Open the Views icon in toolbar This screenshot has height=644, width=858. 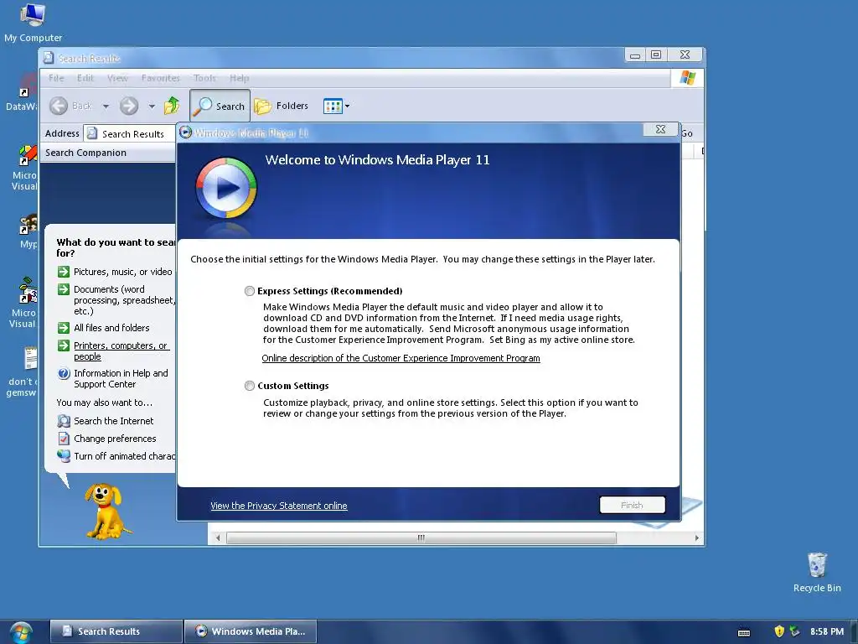(x=333, y=106)
